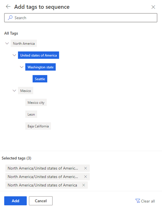Close the Add tags to sequence panel
The height and width of the screenshot is (207, 162).
(x=153, y=7)
